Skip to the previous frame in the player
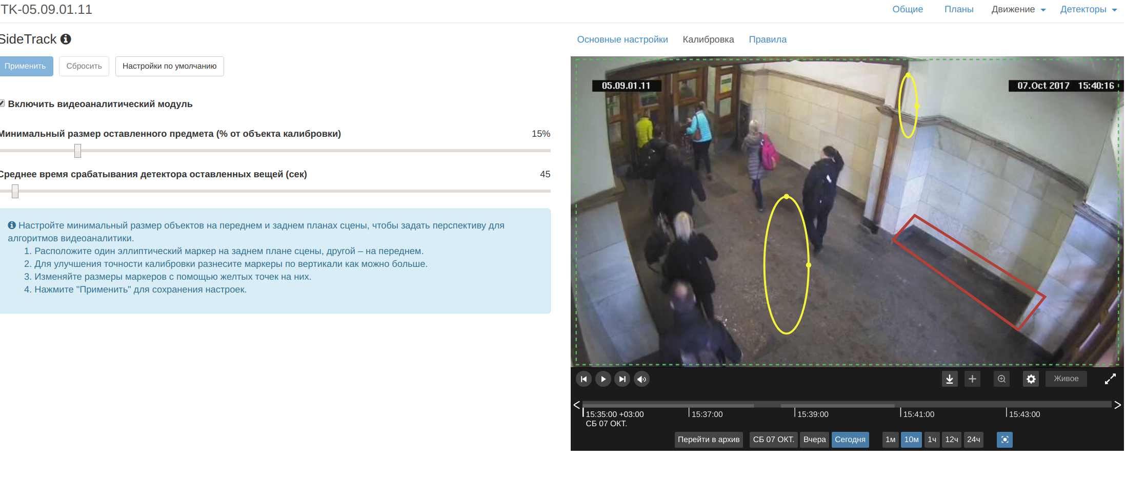This screenshot has width=1125, height=501. point(584,379)
